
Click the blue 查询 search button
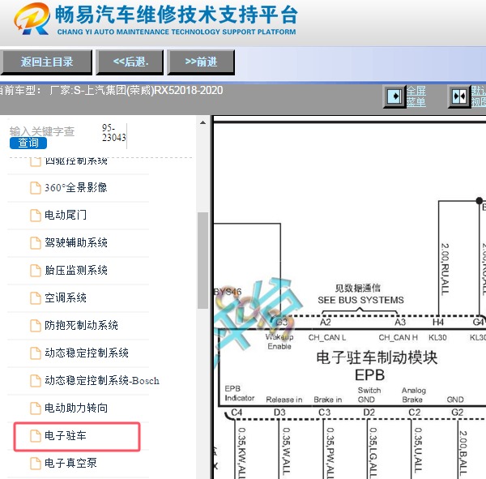click(x=28, y=143)
